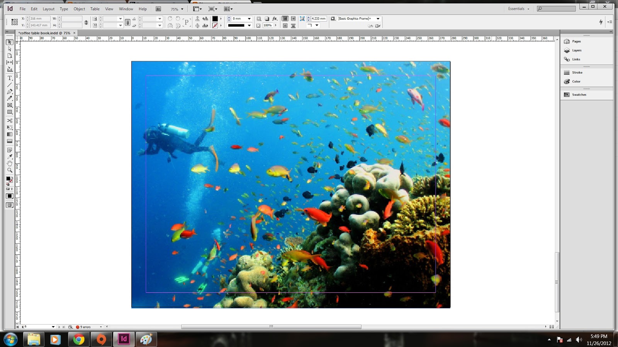This screenshot has height=347, width=618.
Task: Select the Rectangle tool
Action: point(10,112)
